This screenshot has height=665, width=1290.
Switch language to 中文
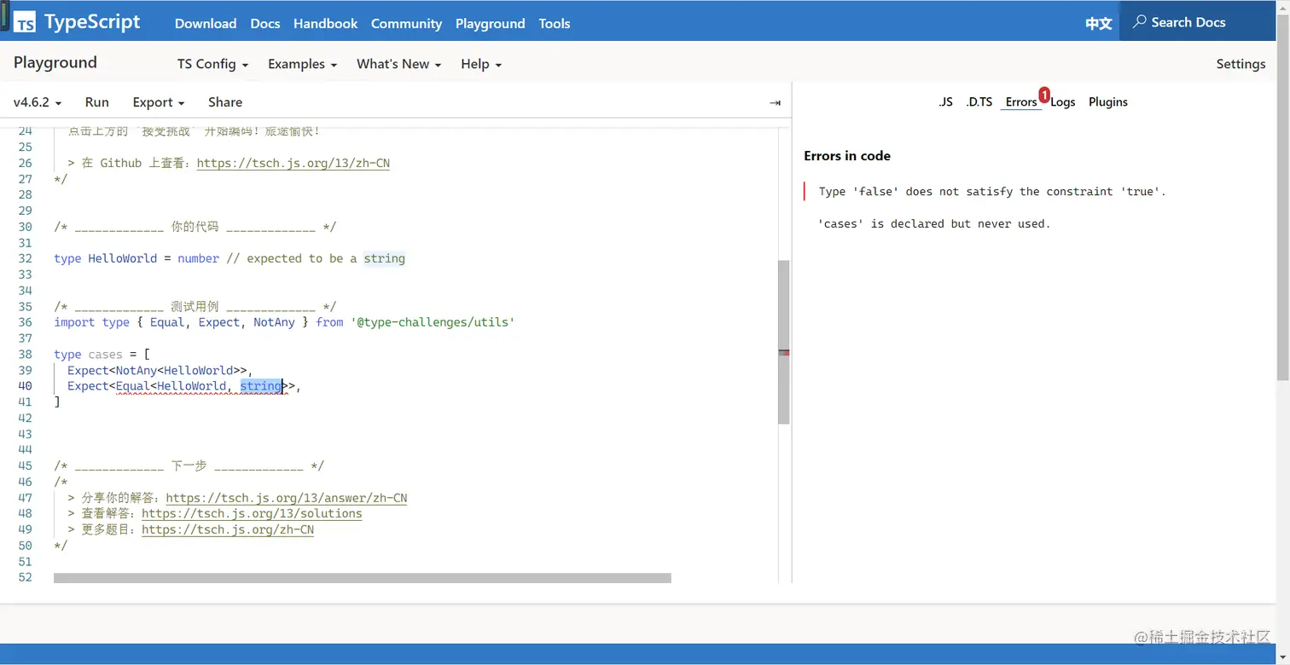[1099, 23]
